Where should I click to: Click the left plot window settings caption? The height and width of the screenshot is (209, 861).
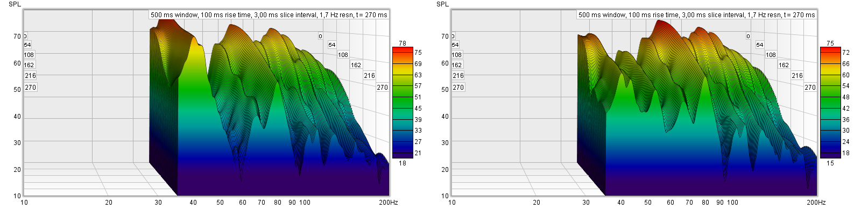(269, 15)
